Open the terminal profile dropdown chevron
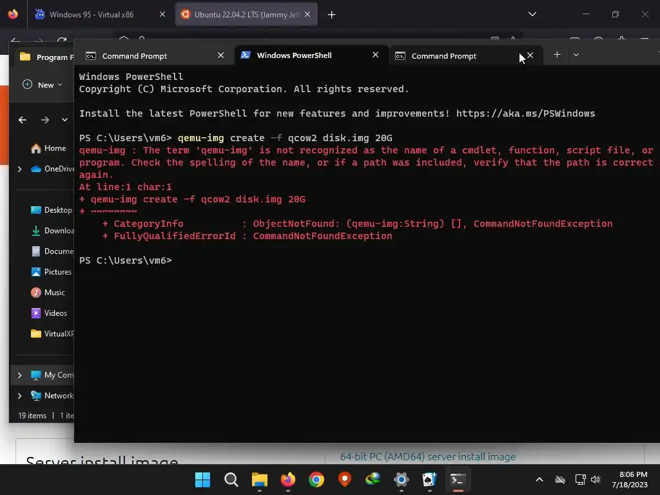This screenshot has width=660, height=495. (x=576, y=55)
